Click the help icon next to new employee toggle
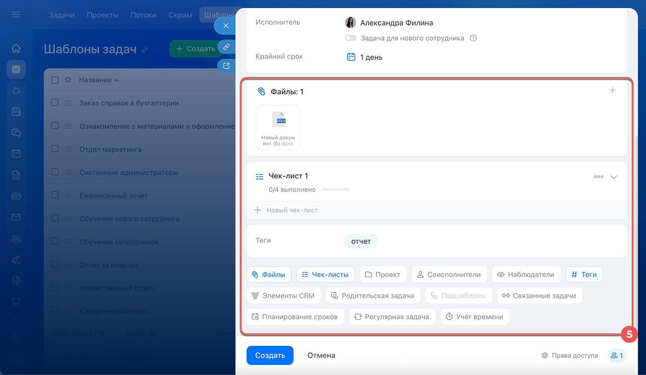Viewport: 646px width, 375px height. [473, 38]
